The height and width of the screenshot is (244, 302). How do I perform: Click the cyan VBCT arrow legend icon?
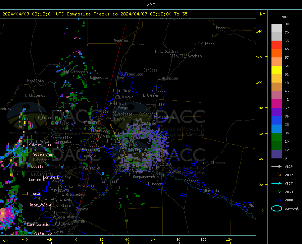pos(276,183)
